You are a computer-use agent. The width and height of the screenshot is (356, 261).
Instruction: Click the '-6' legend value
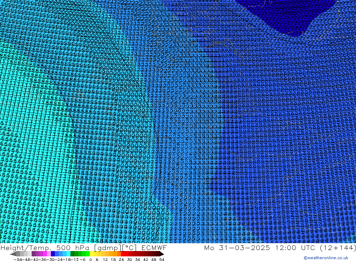click(83, 260)
